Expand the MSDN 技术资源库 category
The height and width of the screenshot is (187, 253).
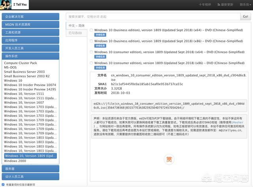tap(30, 25)
